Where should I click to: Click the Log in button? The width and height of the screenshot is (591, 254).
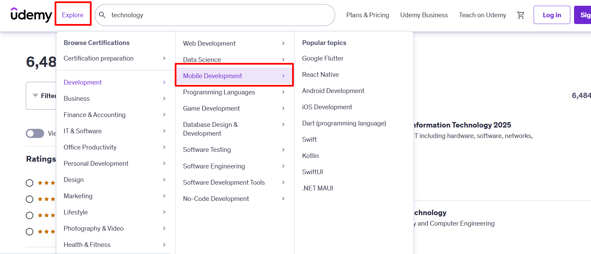[552, 15]
